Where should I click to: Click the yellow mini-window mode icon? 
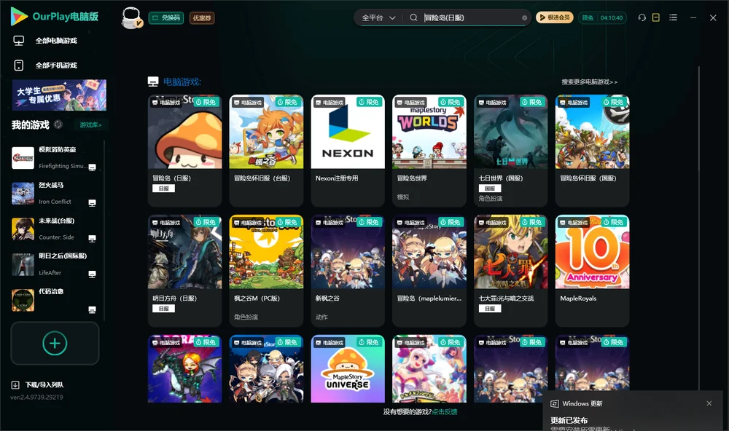tap(656, 17)
